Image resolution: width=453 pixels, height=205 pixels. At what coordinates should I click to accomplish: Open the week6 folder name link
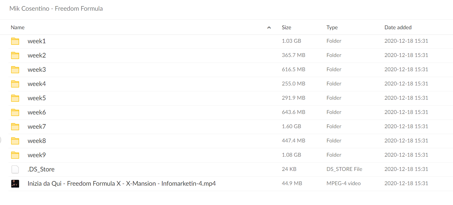(x=37, y=112)
